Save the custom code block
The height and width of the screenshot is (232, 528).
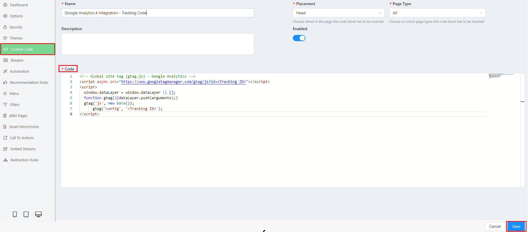click(x=516, y=226)
